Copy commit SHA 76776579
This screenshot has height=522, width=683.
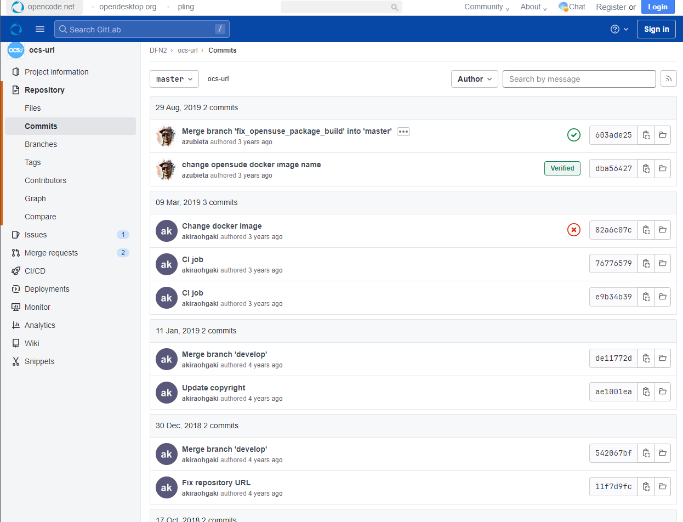646,263
